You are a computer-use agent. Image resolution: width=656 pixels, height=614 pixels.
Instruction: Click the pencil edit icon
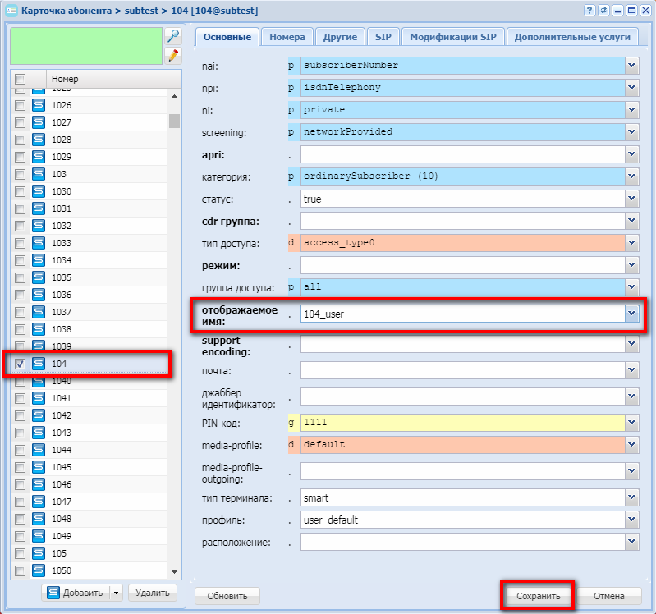[x=172, y=56]
